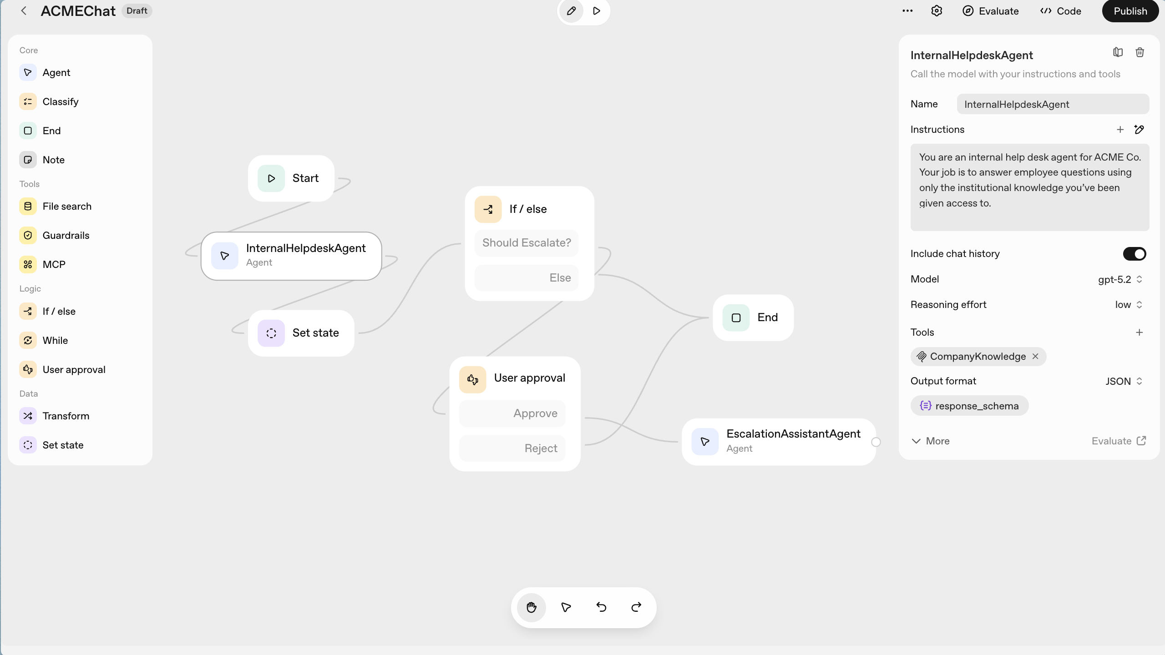This screenshot has width=1165, height=655.
Task: Undo the last workflow change
Action: (601, 607)
